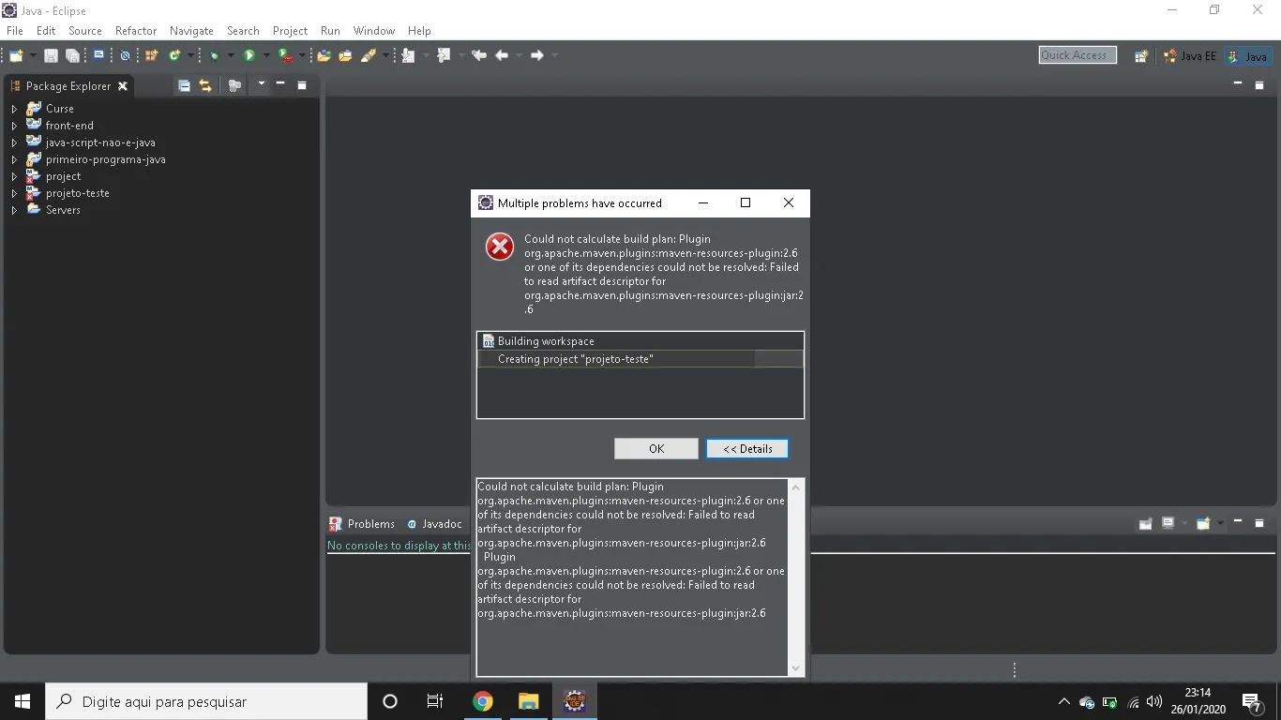Select the Curse project

point(59,109)
